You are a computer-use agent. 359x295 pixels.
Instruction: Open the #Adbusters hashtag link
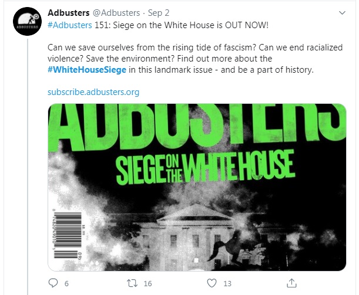click(x=69, y=25)
